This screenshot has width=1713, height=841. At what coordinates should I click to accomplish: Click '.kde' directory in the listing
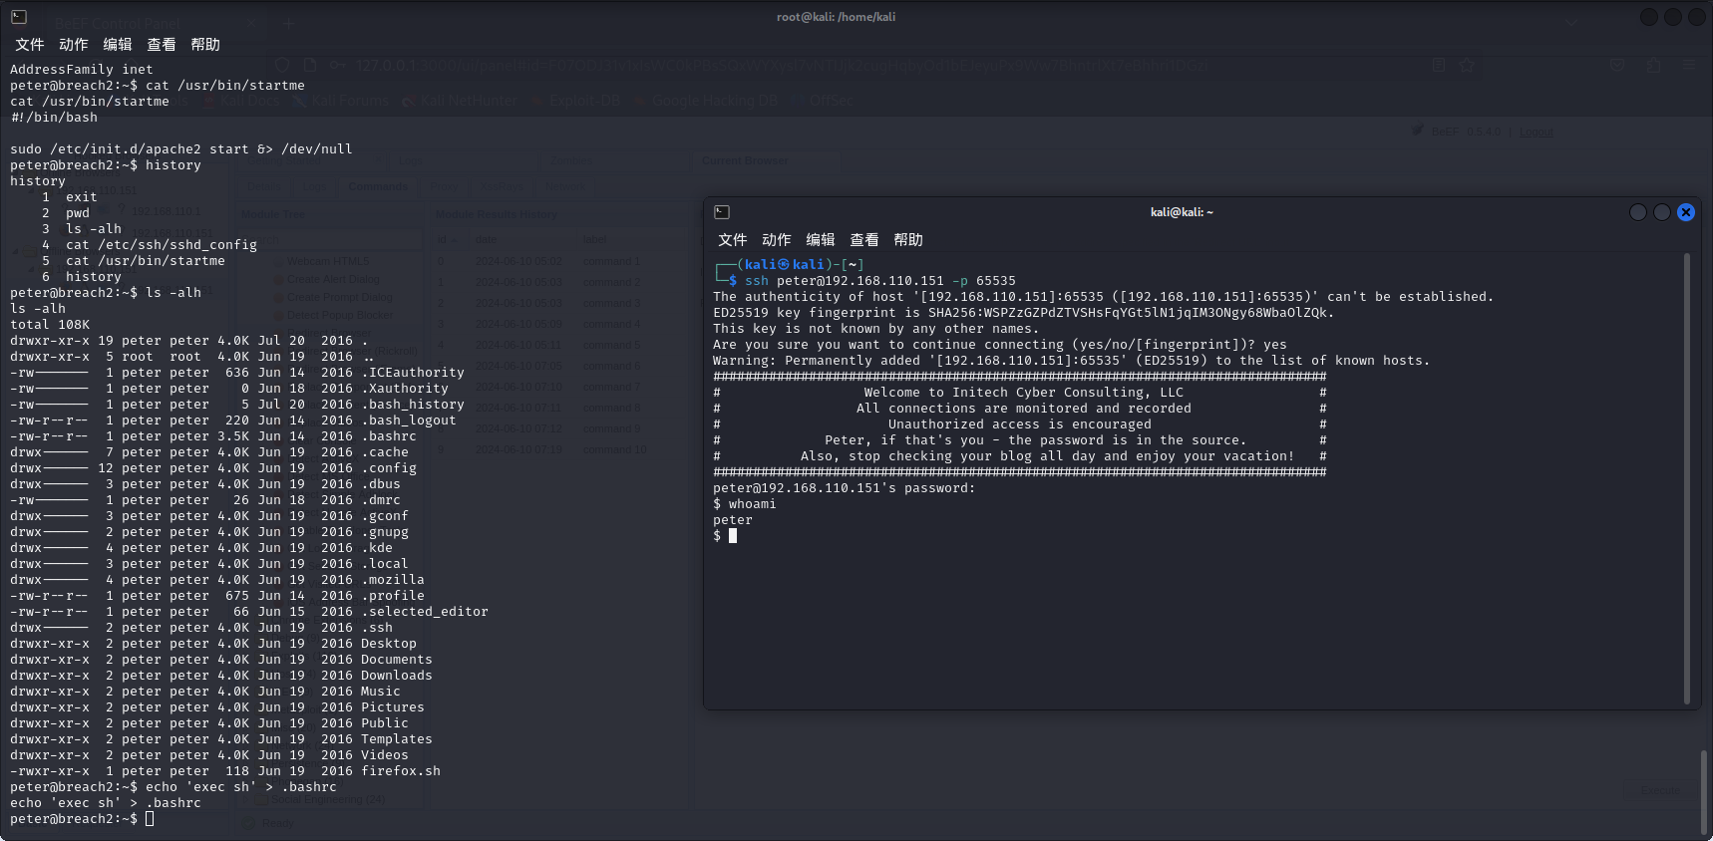pyautogui.click(x=377, y=548)
